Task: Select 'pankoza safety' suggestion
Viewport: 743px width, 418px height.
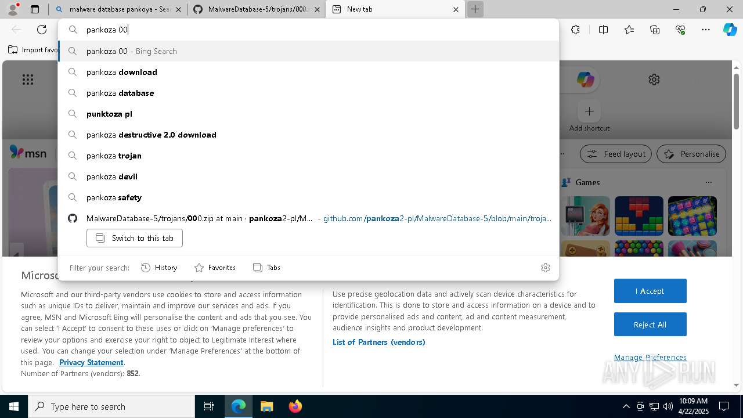Action: (309, 197)
